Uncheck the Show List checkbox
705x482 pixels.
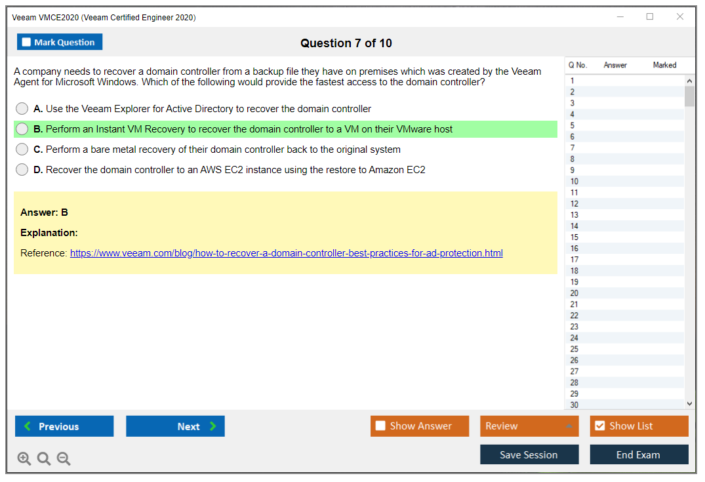point(599,426)
